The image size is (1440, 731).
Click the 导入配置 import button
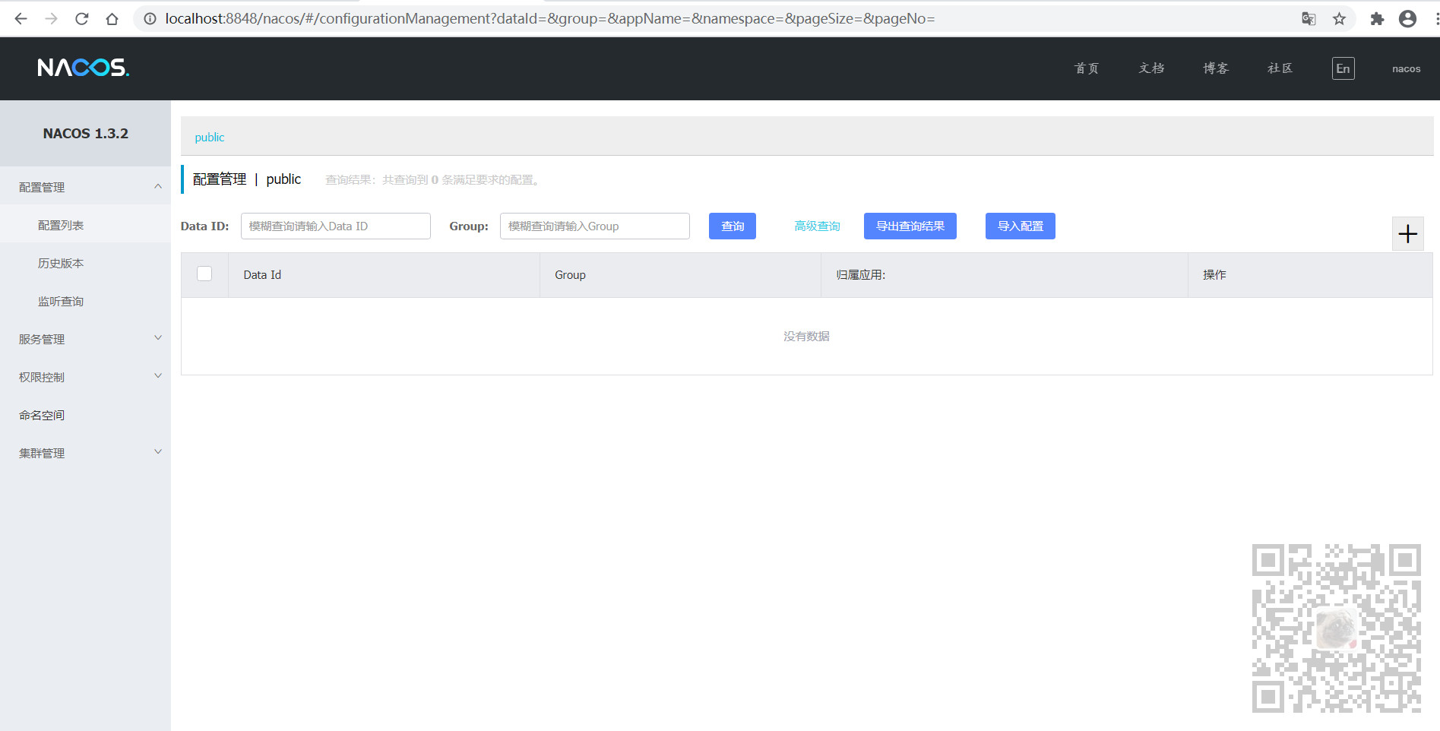[x=1021, y=226]
